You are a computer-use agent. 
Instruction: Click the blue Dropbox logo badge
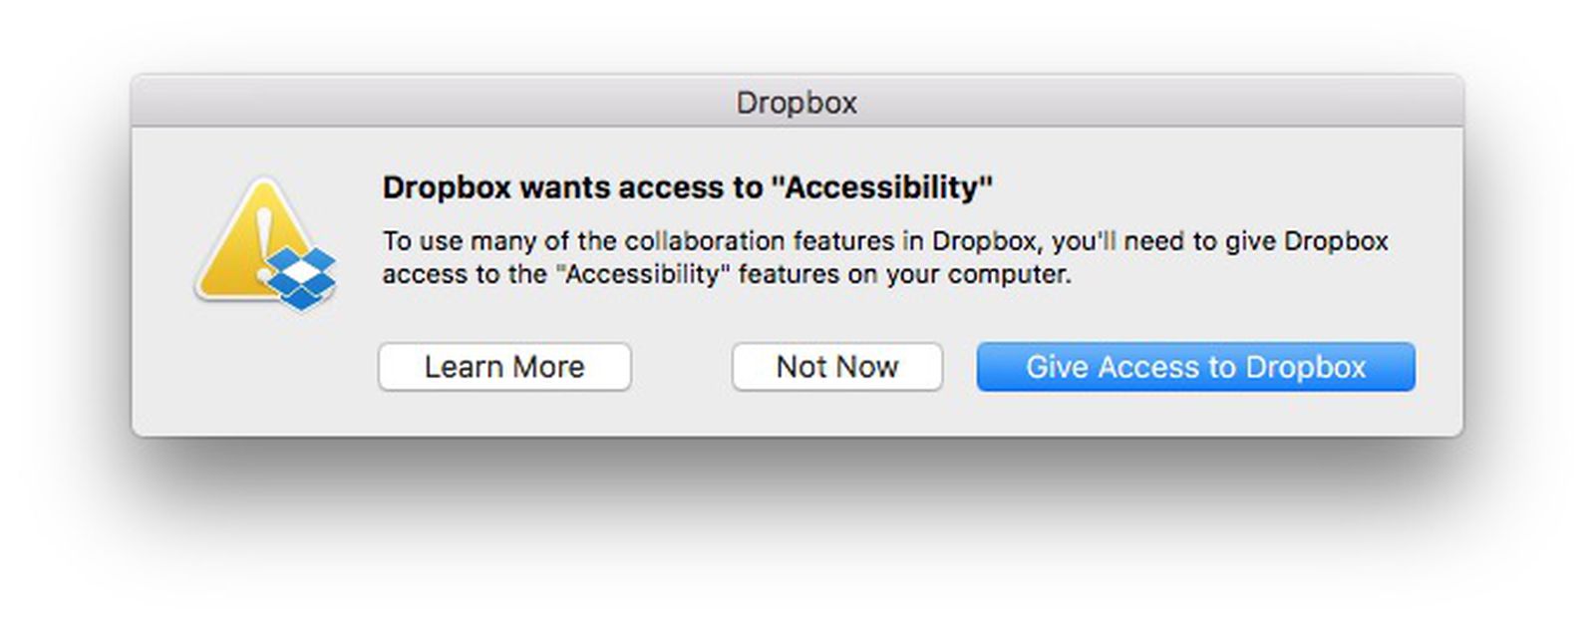(303, 278)
